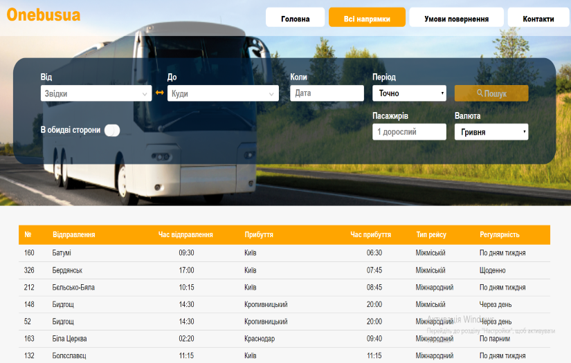This screenshot has height=363, width=571.
Task: Select route number 148
Action: (29, 304)
